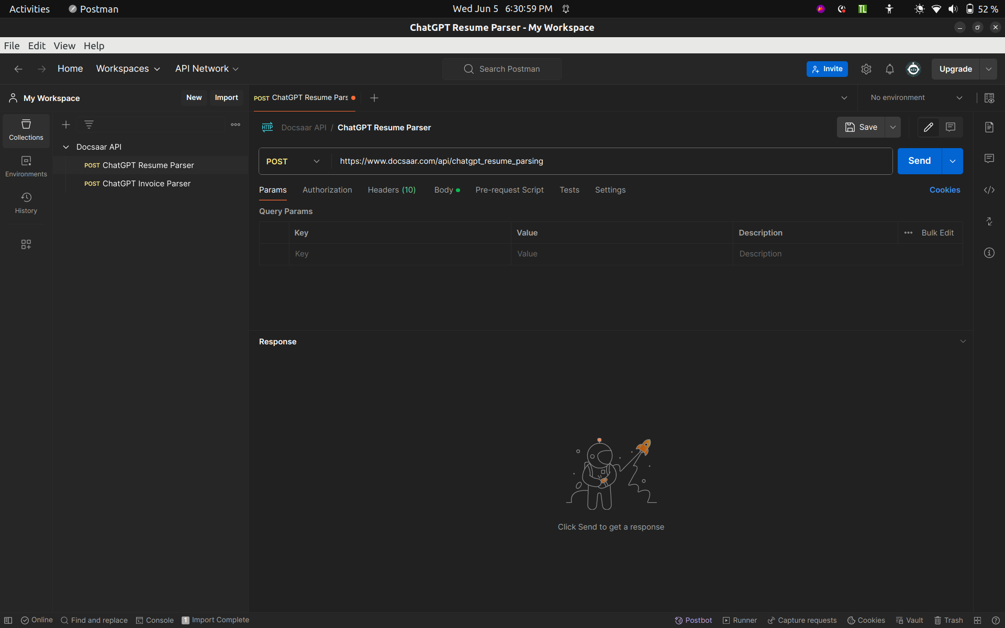
Task: Click the user avatar icon
Action: tap(913, 69)
